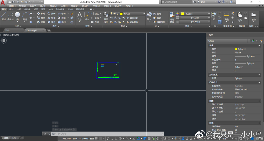Screen dimensions: 264x141
Task: Click the Plot/Print icon in quick access toolbar
Action: click(26, 2)
